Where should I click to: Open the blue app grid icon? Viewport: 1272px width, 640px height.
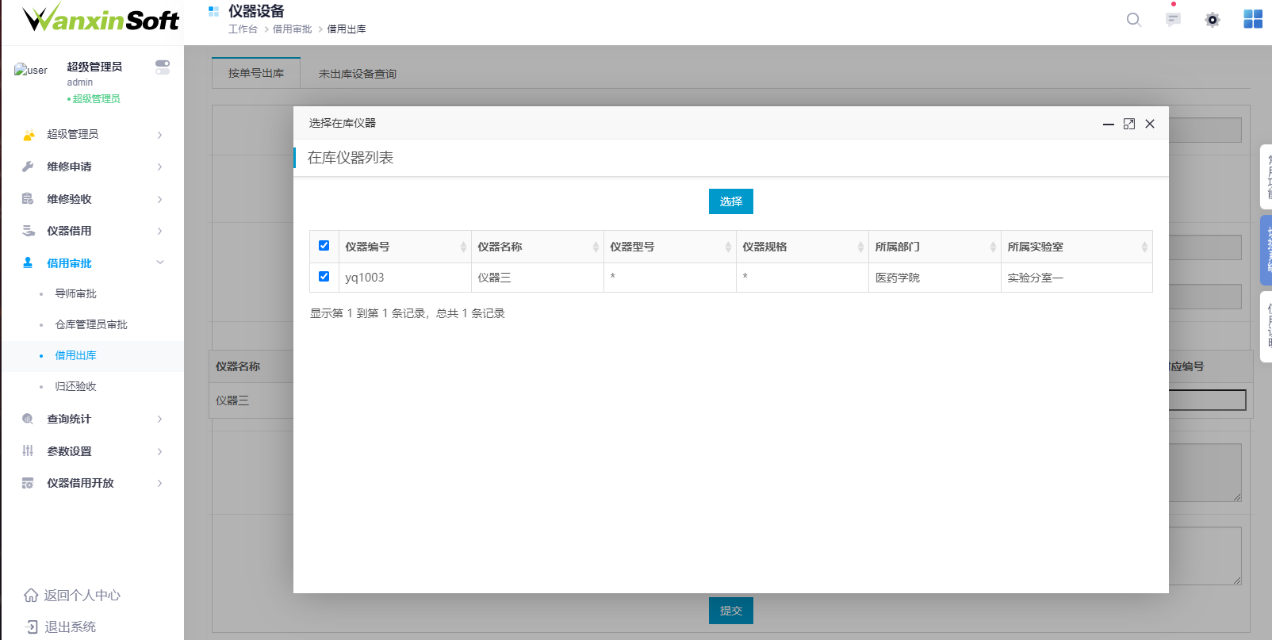[x=1253, y=19]
